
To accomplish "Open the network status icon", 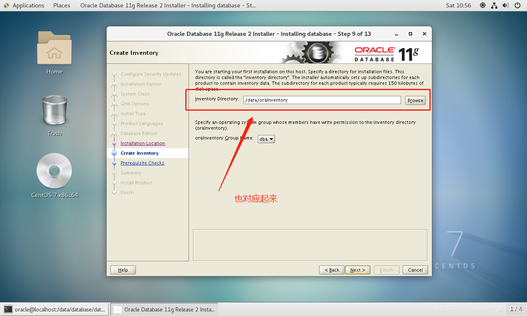I will click(494, 5).
